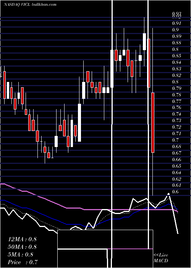191x268 pixels.
Task: Click the 0.83 price axis label
Action: pyautogui.click(x=176, y=69)
